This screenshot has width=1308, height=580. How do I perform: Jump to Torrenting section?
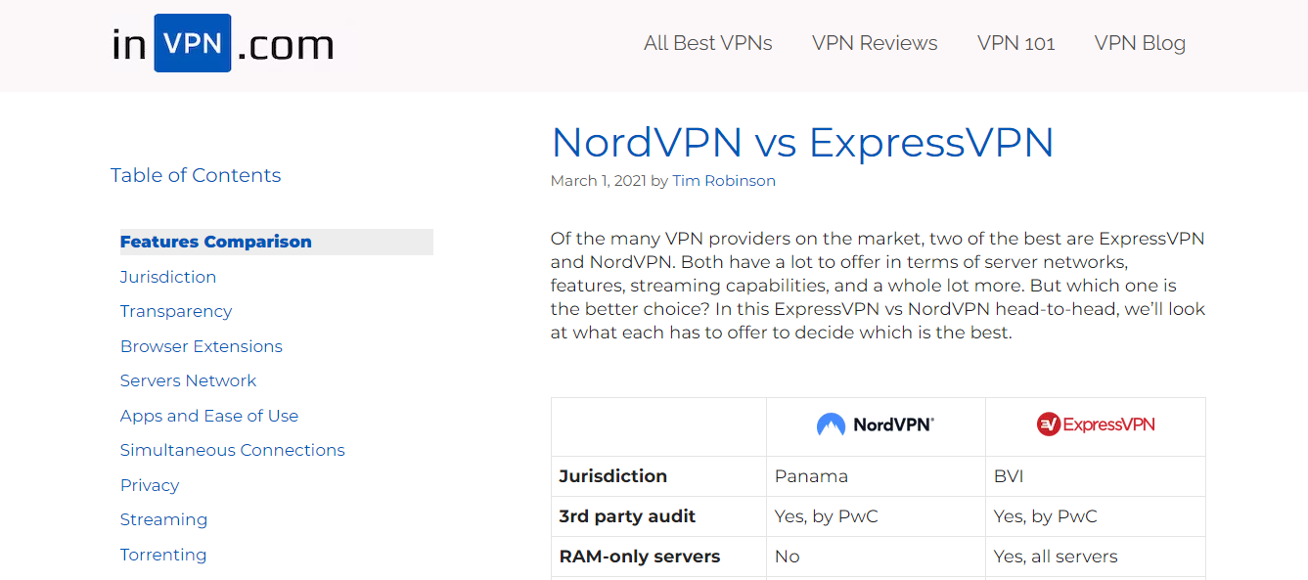point(163,555)
